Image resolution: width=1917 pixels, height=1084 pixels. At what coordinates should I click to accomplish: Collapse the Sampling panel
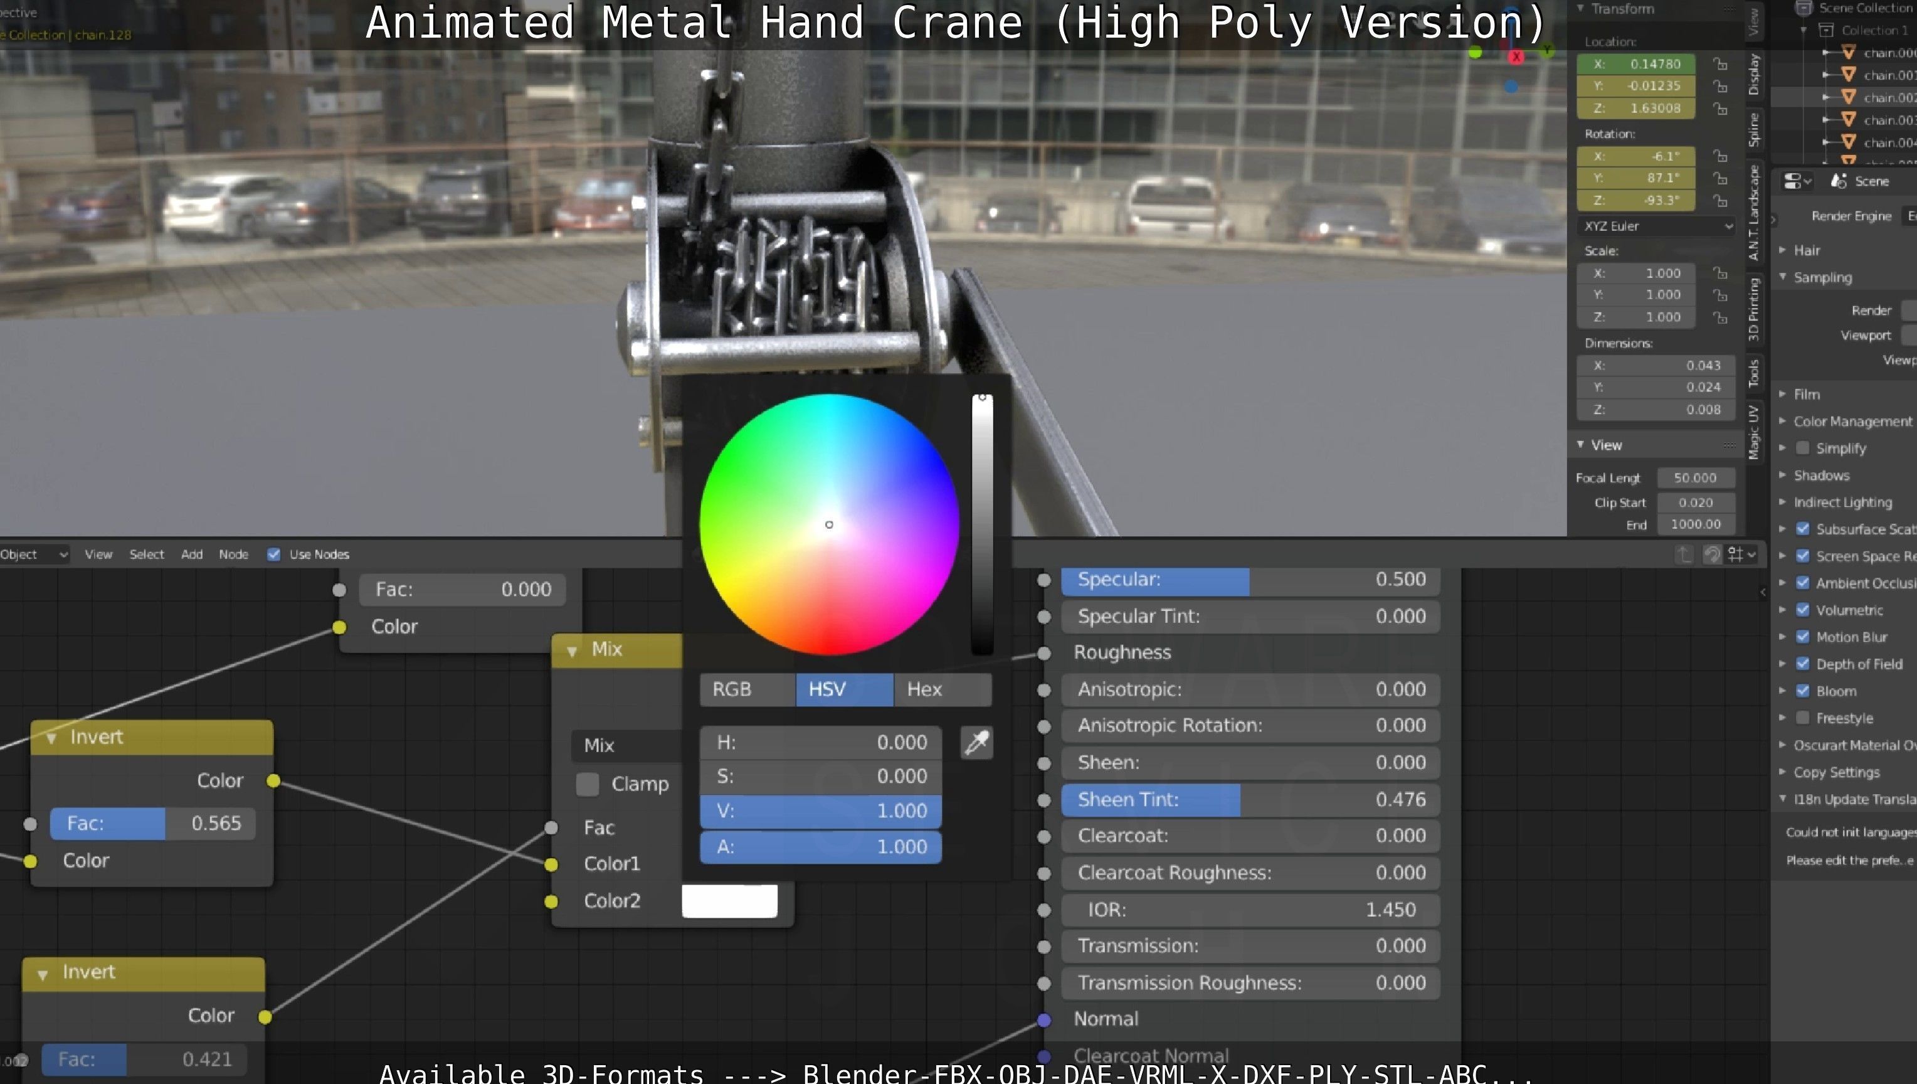(1782, 276)
